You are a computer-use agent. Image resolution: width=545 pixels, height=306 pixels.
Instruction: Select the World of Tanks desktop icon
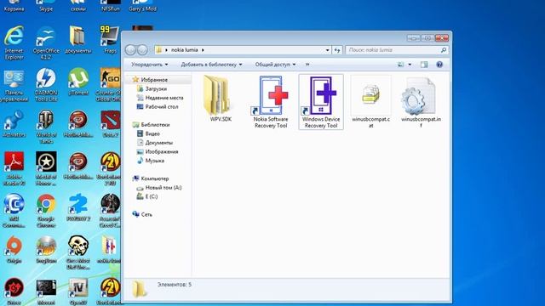(x=46, y=127)
